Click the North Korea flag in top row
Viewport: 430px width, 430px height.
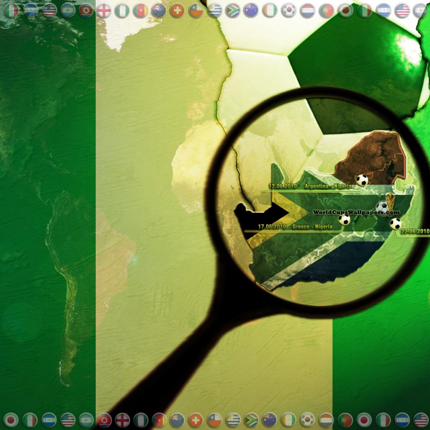pos(86,10)
